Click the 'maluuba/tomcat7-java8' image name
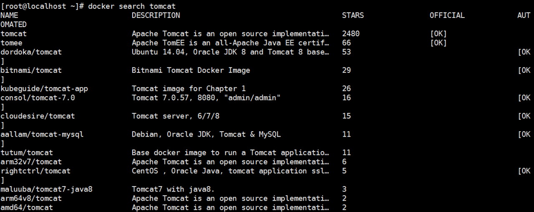Screen dimensions: 534x212 46,189
